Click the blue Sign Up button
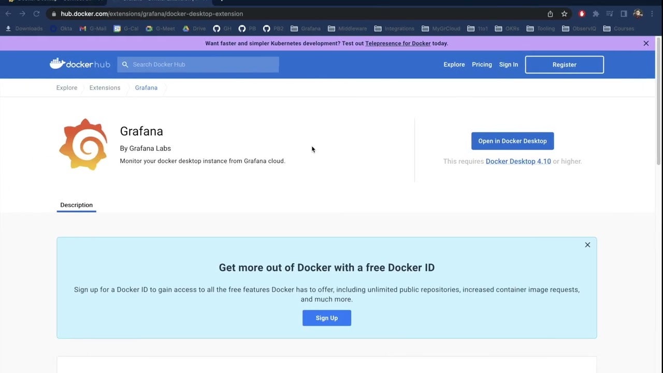The image size is (663, 373). click(327, 318)
